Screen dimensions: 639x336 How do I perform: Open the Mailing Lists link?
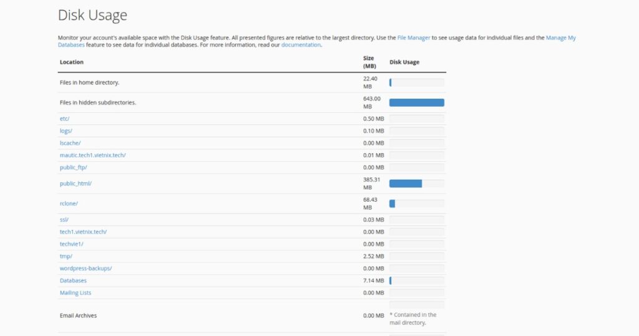point(76,293)
